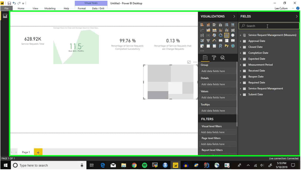Collapse the Fields pane chevron
Image resolution: width=301 pixels, height=170 pixels.
click(x=297, y=17)
